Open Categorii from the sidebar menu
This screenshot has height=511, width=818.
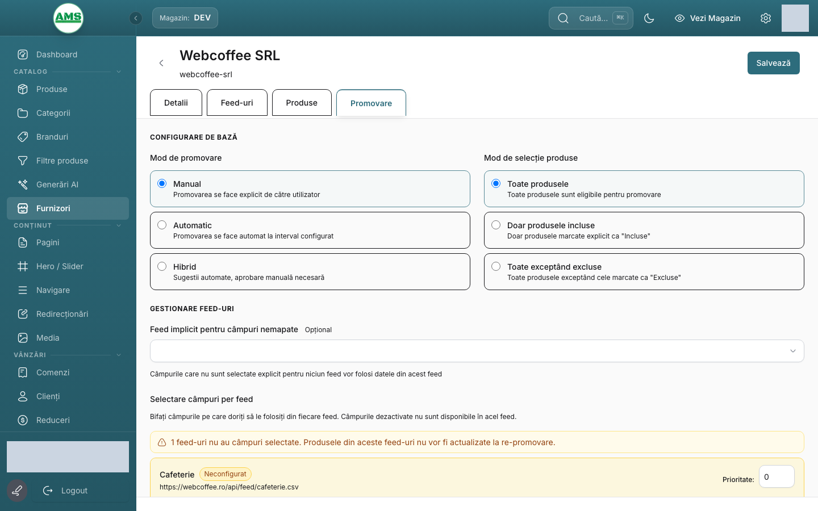(68, 113)
